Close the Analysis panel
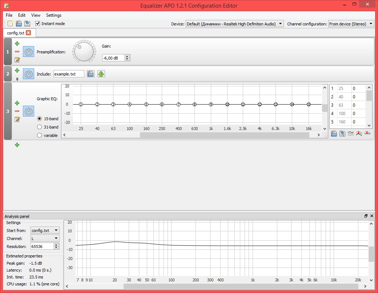The height and width of the screenshot is (293, 378). pyautogui.click(x=372, y=216)
